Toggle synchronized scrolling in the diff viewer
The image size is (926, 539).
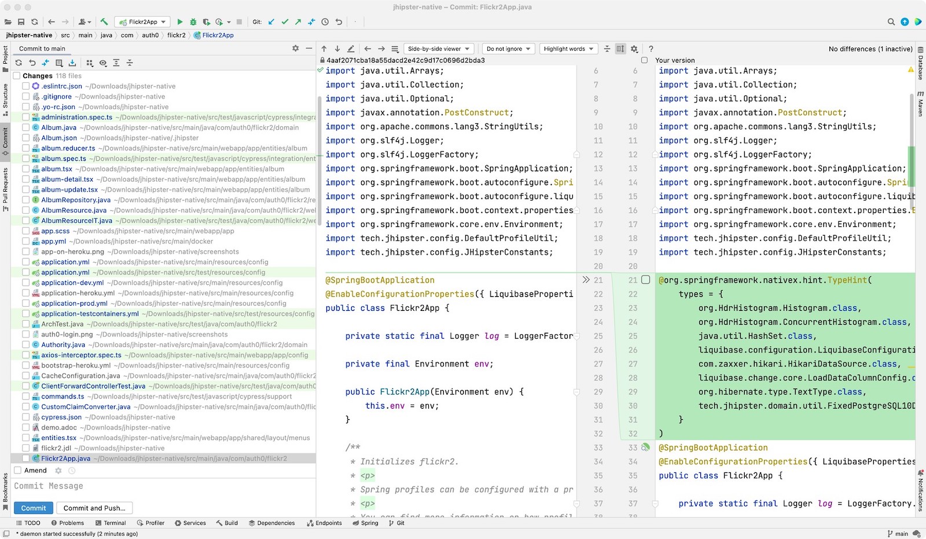pyautogui.click(x=620, y=49)
